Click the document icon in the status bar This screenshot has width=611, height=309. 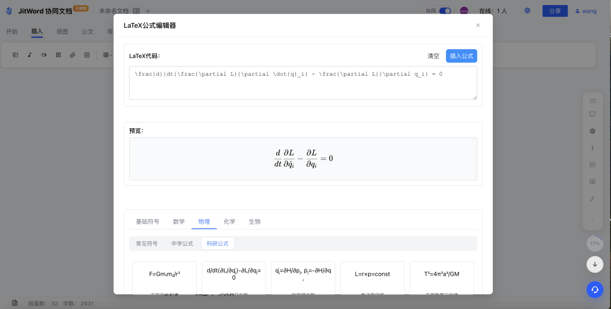[x=15, y=303]
